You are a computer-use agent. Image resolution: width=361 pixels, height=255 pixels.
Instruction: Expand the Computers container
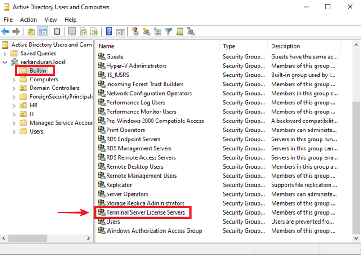point(14,80)
